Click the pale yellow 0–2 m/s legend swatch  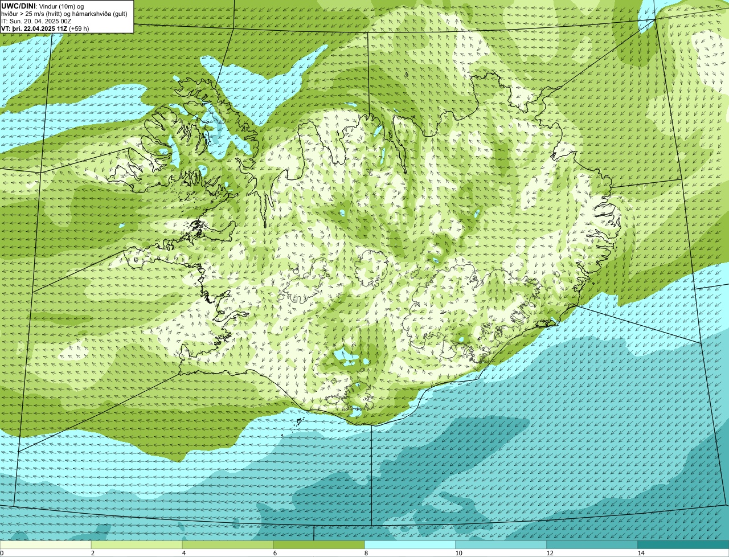coord(46,545)
